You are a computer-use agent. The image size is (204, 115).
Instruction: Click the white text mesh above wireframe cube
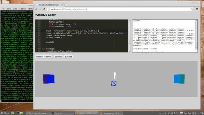point(115,76)
